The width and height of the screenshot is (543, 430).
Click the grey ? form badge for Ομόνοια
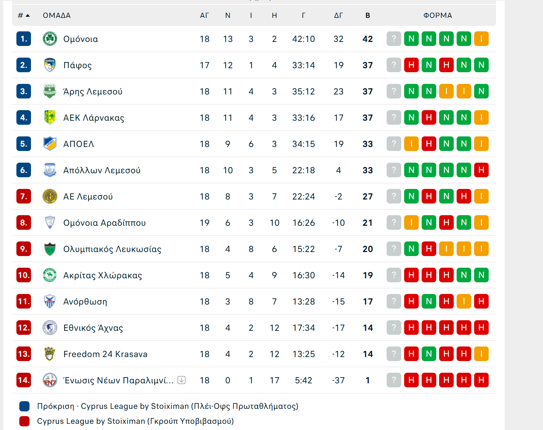point(394,39)
